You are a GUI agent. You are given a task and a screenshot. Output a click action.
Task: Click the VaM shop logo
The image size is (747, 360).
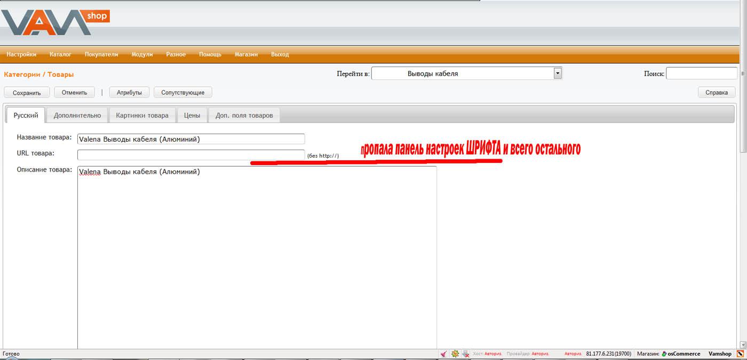[x=53, y=23]
